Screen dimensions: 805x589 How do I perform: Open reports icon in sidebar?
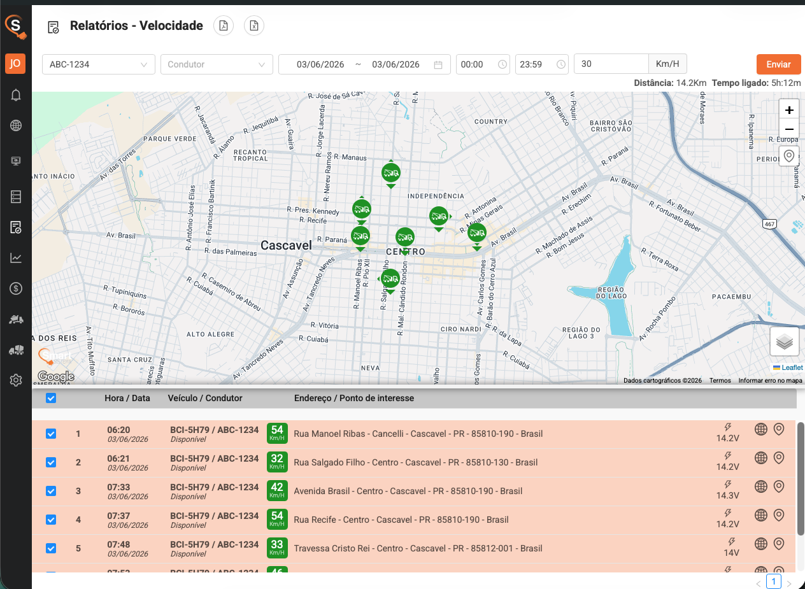point(16,227)
